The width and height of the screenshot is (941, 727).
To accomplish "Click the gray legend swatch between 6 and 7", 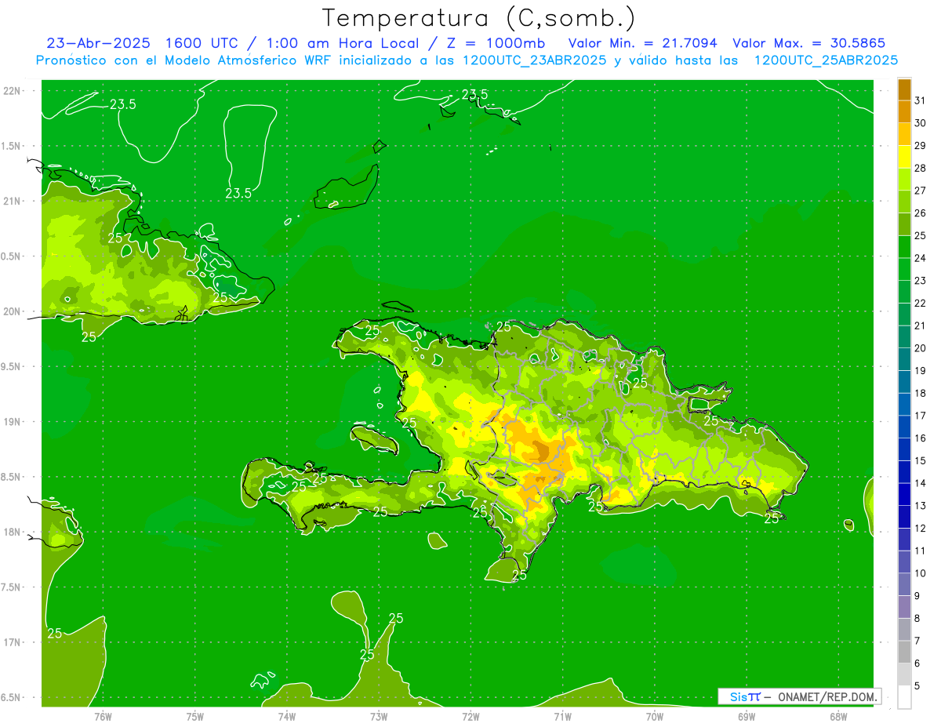I will pos(904,652).
